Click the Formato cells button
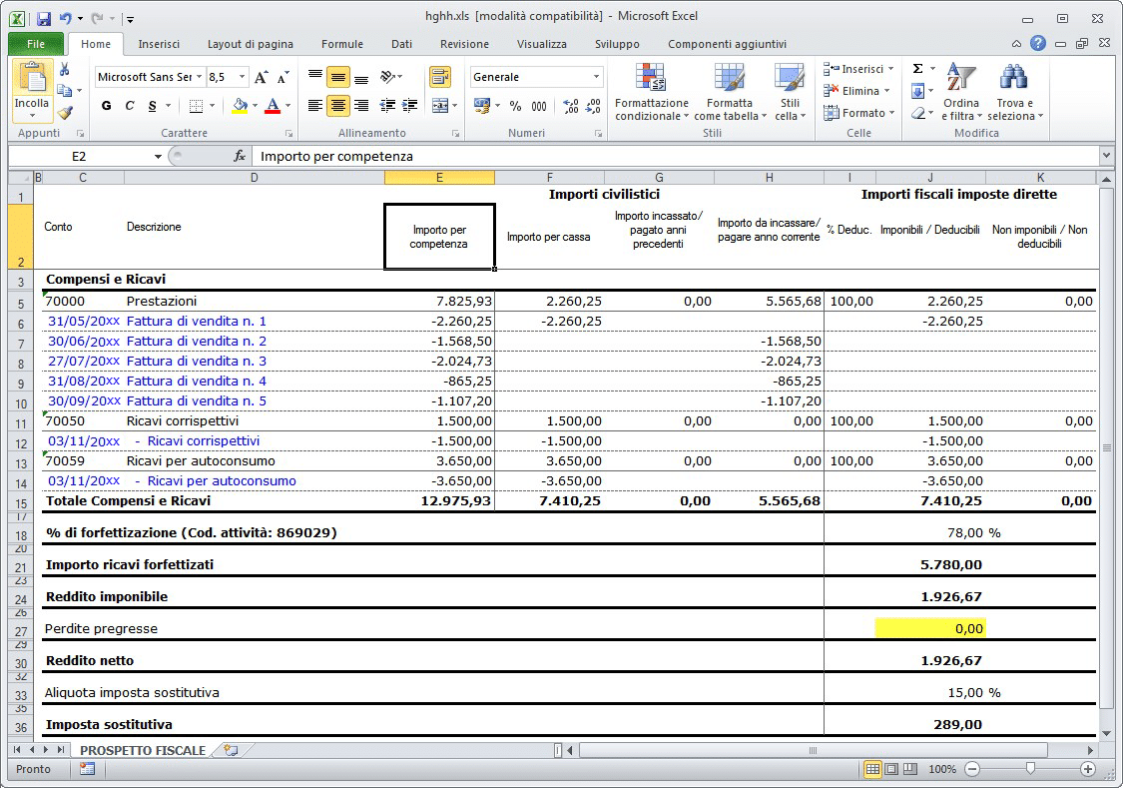The height and width of the screenshot is (788, 1123). point(859,113)
